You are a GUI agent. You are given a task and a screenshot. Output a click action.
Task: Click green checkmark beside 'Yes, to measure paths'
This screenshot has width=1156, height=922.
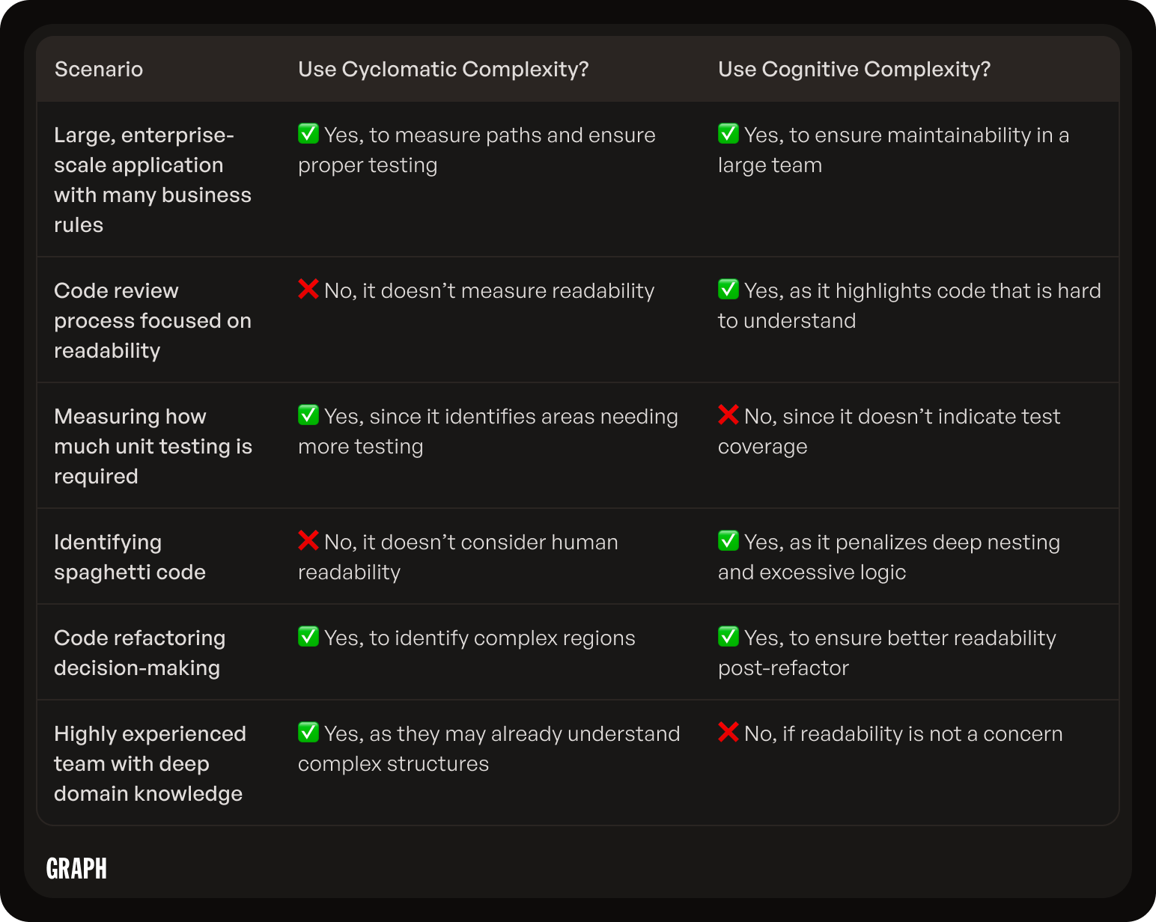(x=308, y=133)
